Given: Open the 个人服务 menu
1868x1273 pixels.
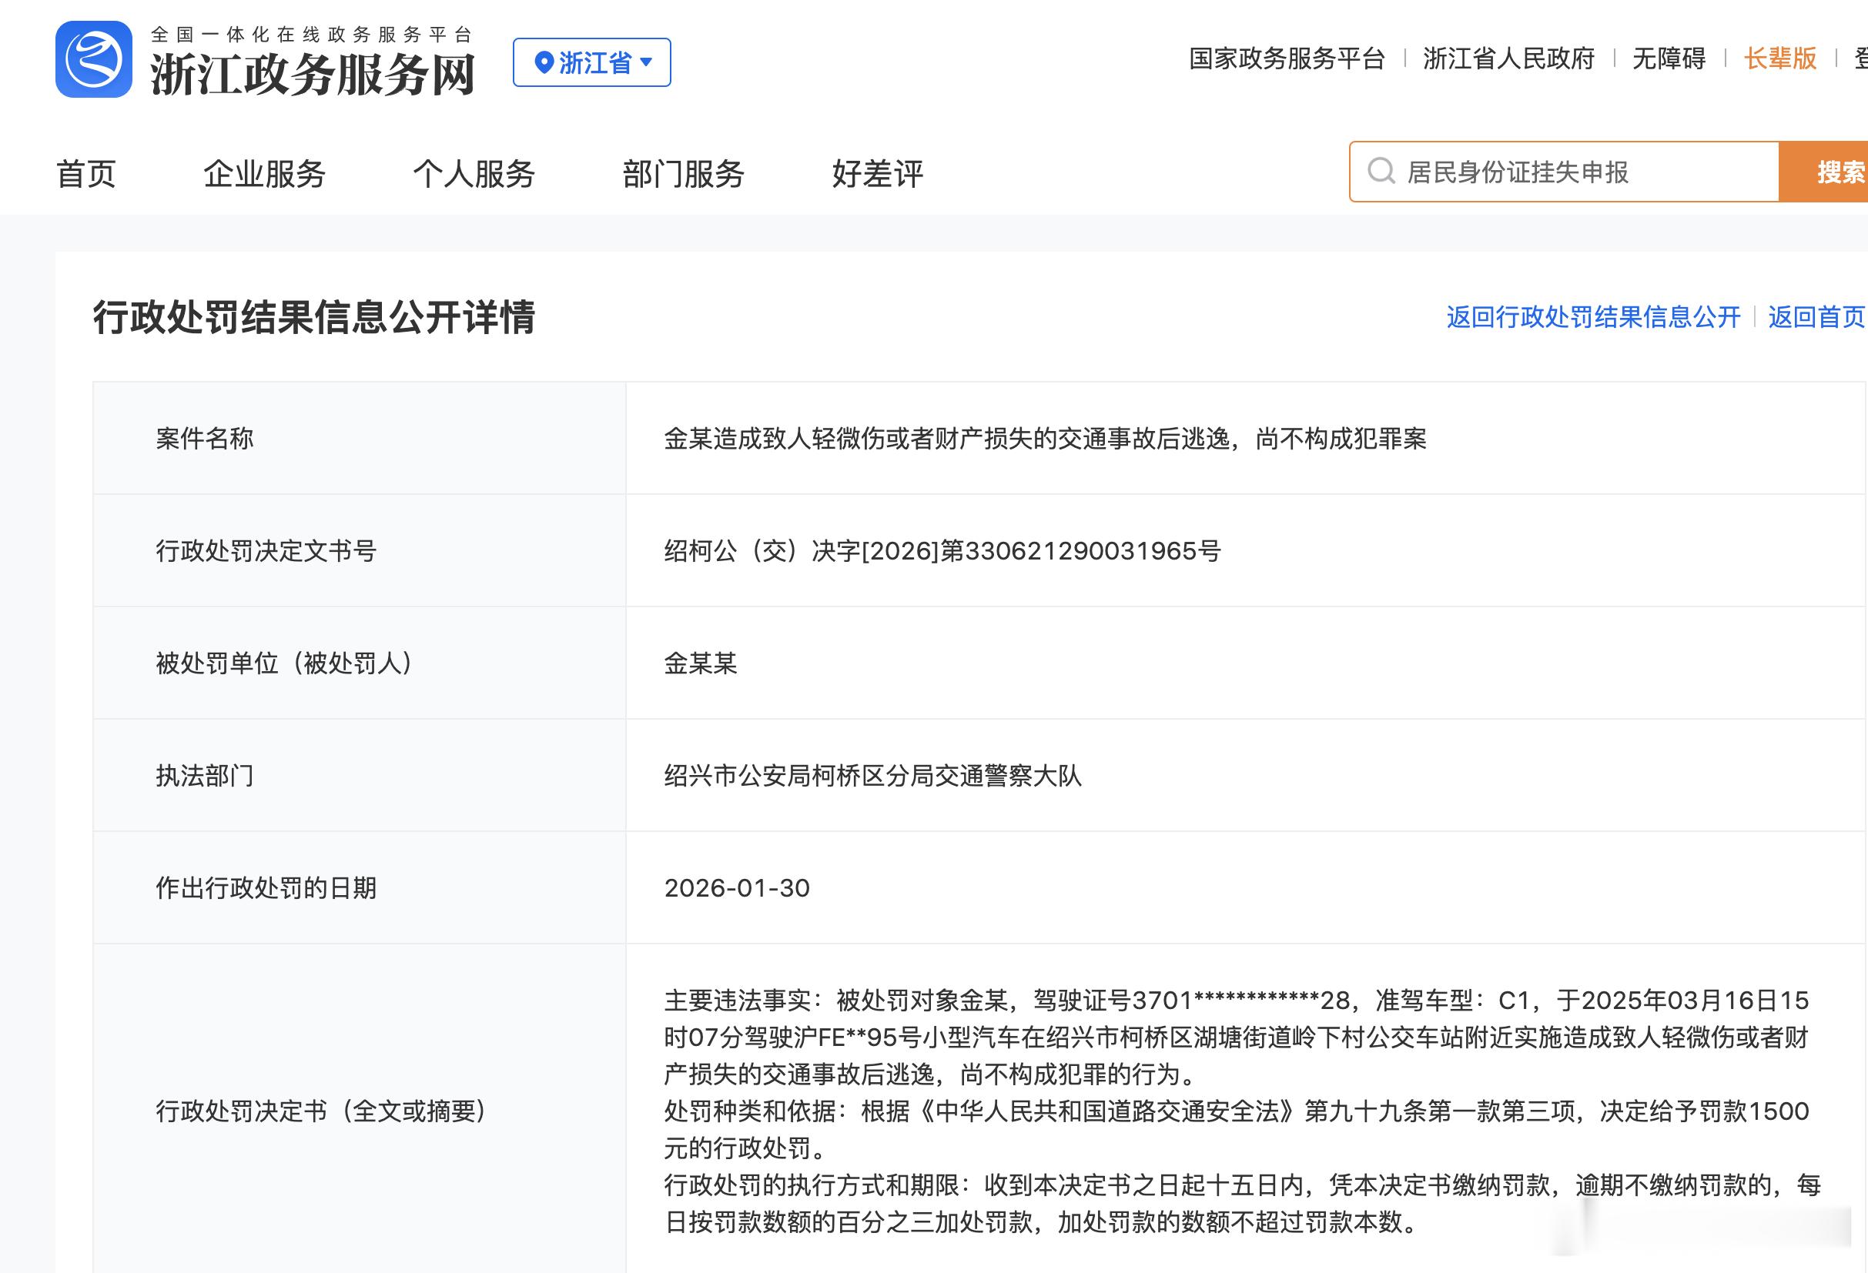Looking at the screenshot, I should (x=474, y=174).
